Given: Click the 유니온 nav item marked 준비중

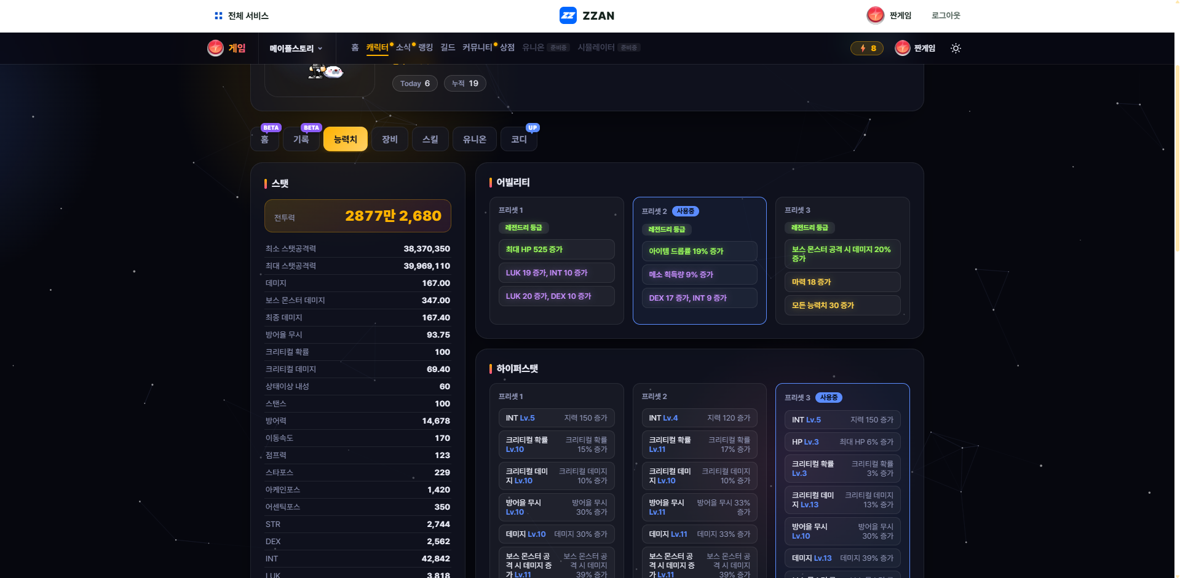Looking at the screenshot, I should [545, 47].
